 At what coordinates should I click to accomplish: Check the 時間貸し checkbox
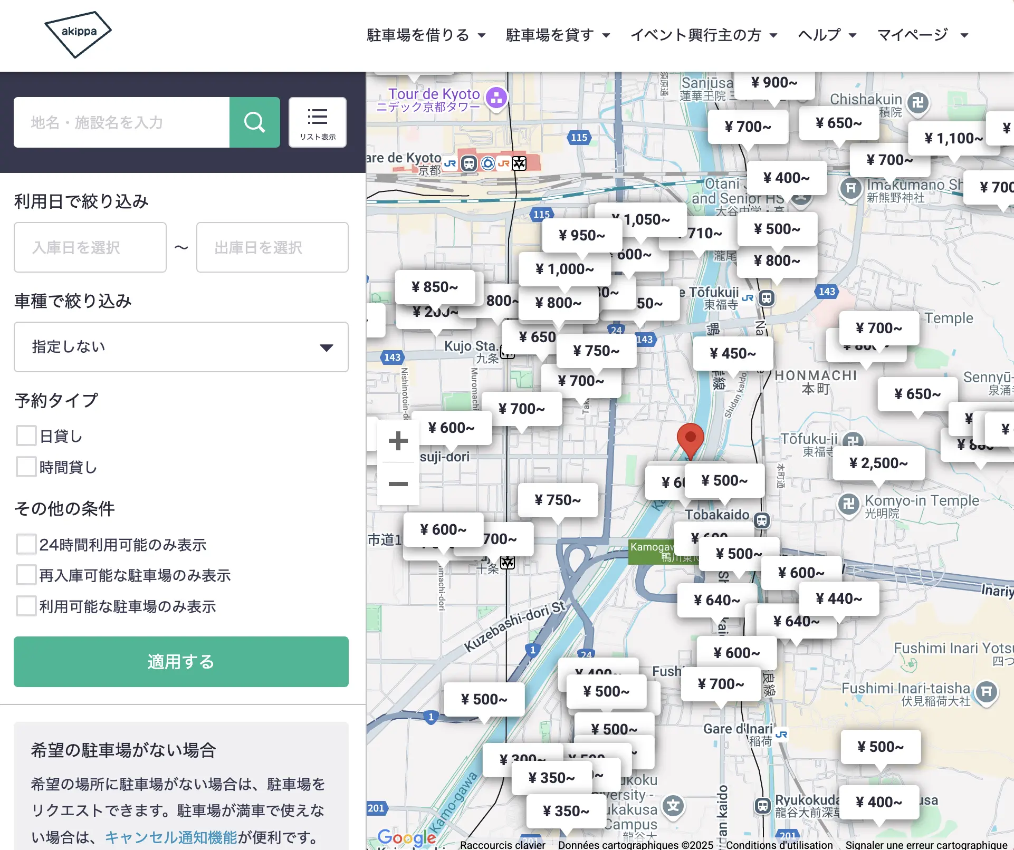(26, 467)
